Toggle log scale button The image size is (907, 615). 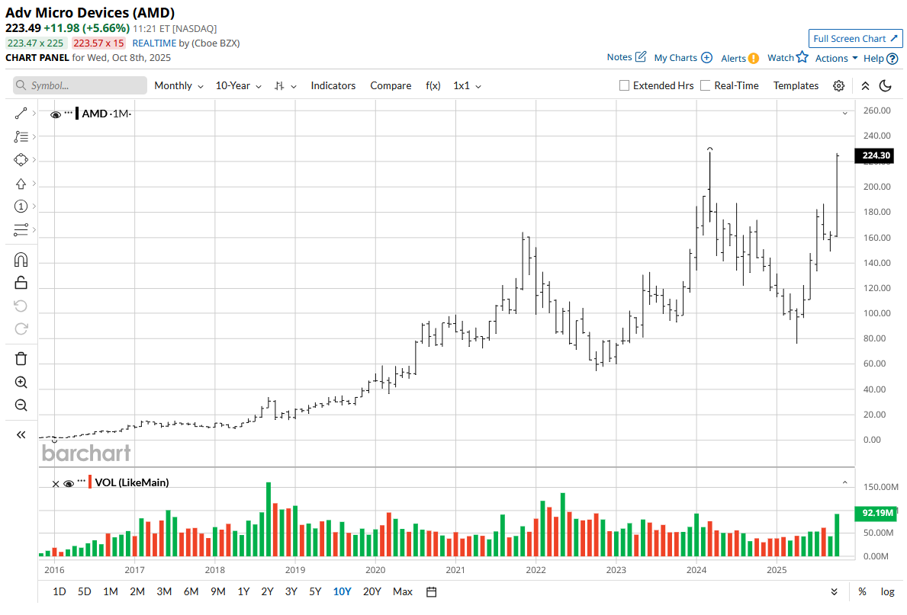887,592
